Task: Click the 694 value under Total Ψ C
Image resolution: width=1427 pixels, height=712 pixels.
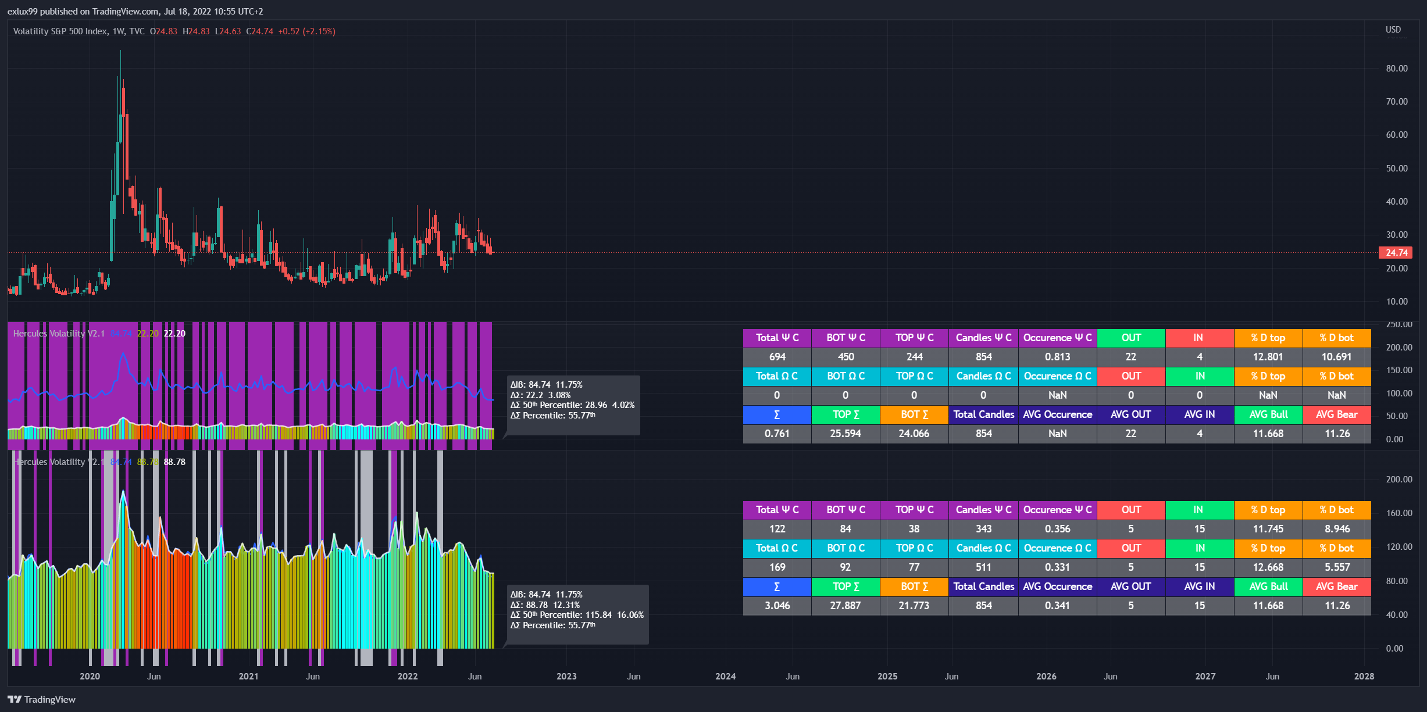Action: [777, 357]
